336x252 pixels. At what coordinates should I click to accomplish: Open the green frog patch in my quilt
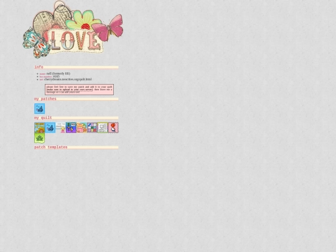pos(40,138)
